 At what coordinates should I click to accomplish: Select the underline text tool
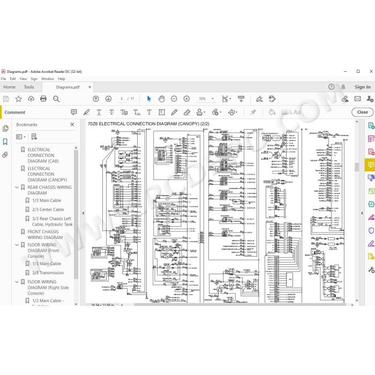click(99, 112)
